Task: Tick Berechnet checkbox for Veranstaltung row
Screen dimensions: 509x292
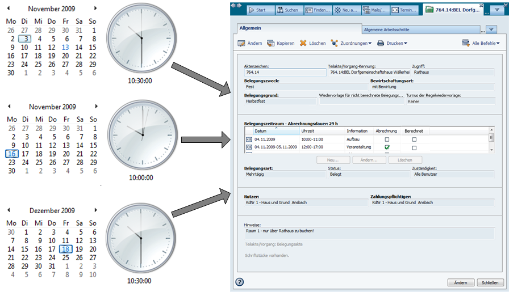Action: click(x=414, y=147)
